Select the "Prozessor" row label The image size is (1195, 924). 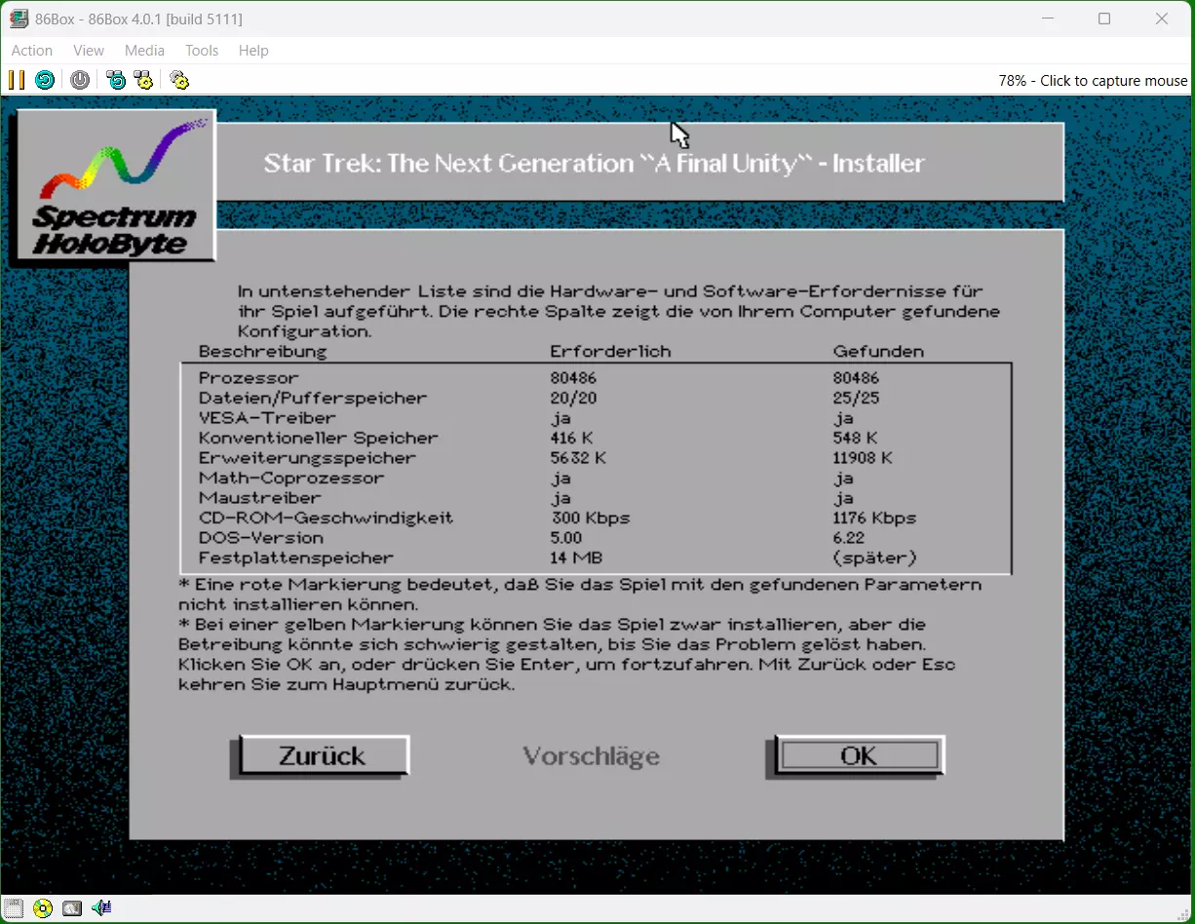click(249, 378)
